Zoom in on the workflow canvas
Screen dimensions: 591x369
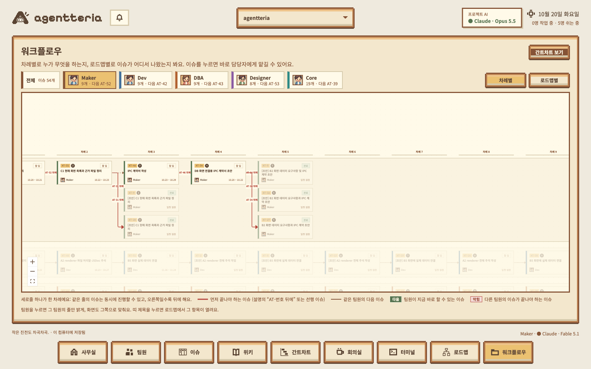coord(33,262)
